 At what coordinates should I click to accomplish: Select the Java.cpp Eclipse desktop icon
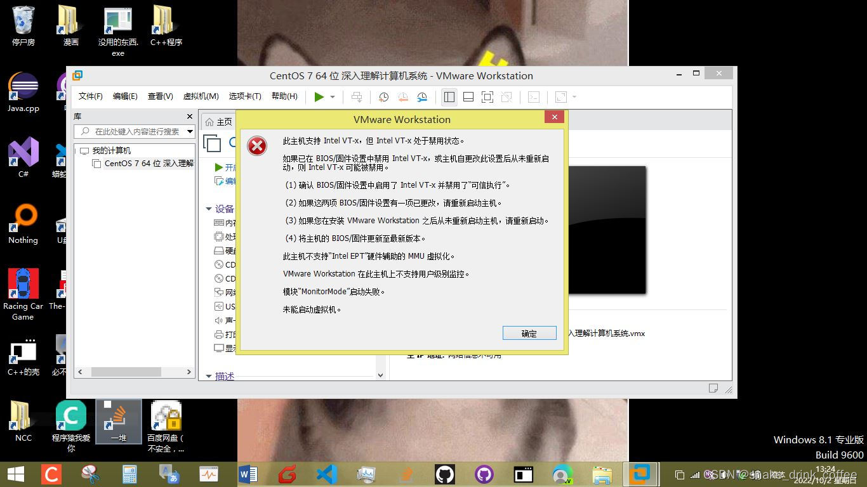coord(23,93)
